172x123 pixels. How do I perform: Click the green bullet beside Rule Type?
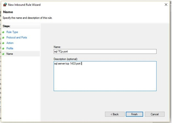(3, 32)
